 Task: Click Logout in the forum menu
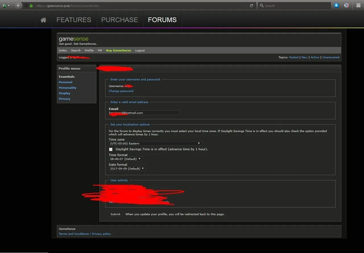point(140,50)
